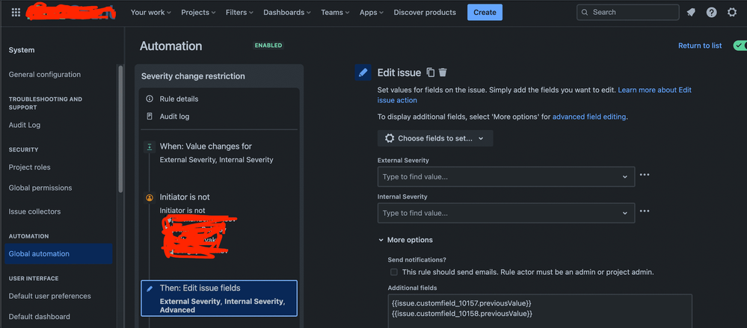Select Global automation in sidebar
Screen dimensions: 747x328
[58, 254]
